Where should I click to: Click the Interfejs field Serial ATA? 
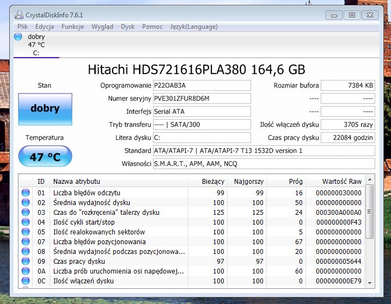(201, 111)
